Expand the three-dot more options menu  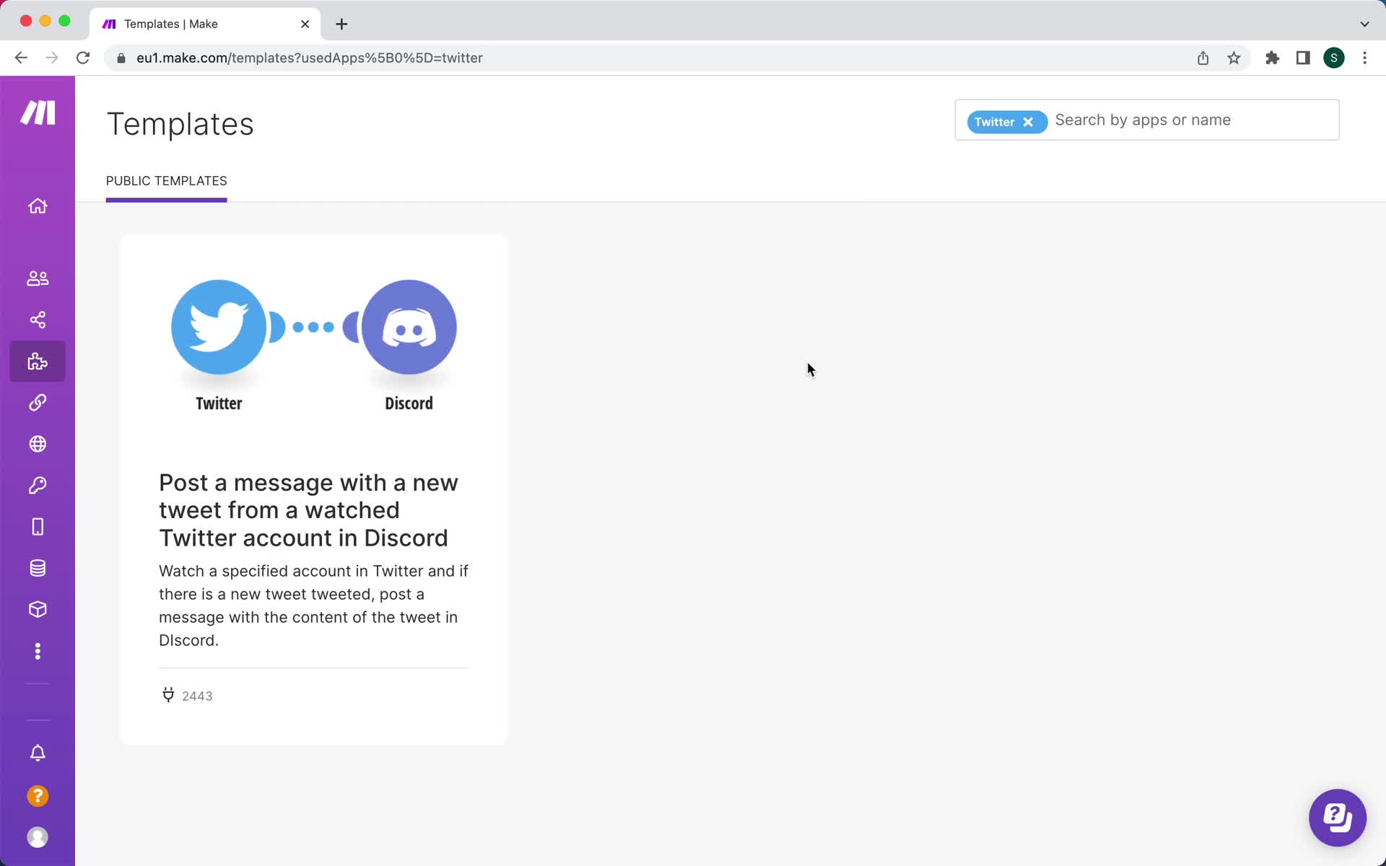(x=38, y=652)
